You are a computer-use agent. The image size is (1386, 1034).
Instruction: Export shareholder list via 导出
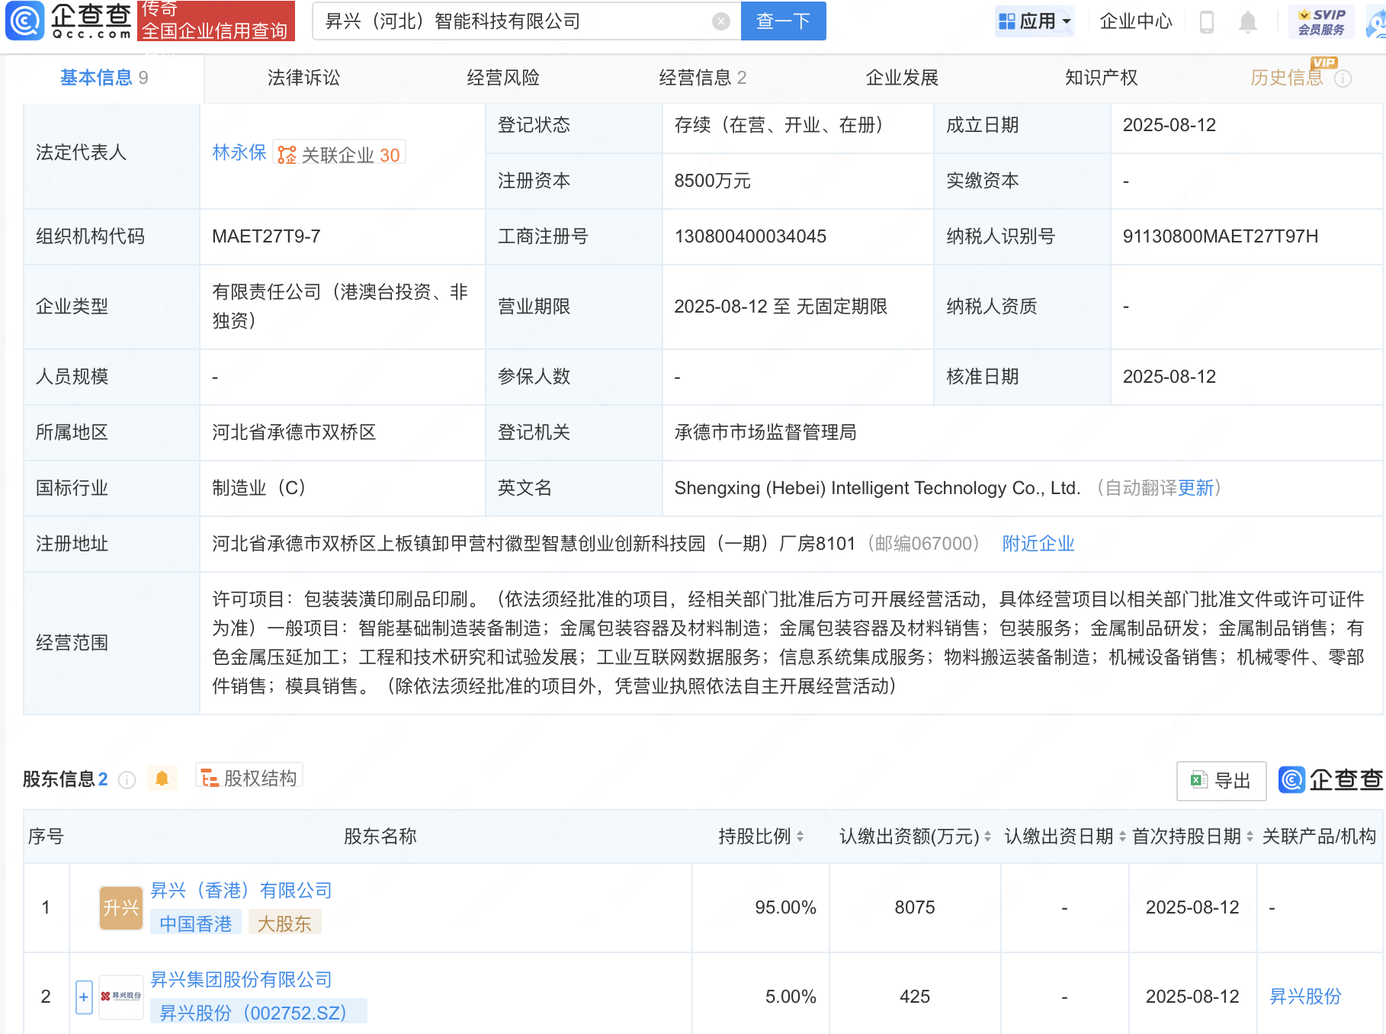click(1221, 781)
